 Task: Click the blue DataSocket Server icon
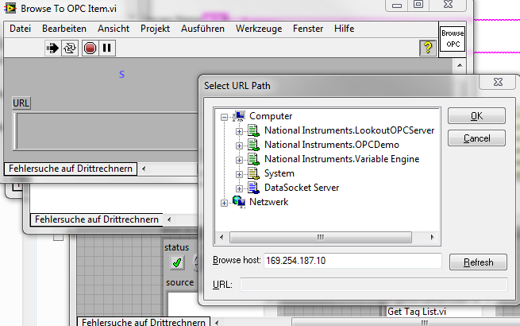[x=254, y=188]
